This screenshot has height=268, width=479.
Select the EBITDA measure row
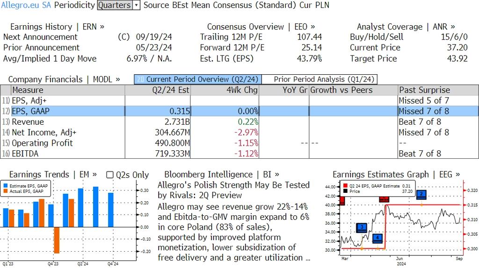[x=239, y=154]
